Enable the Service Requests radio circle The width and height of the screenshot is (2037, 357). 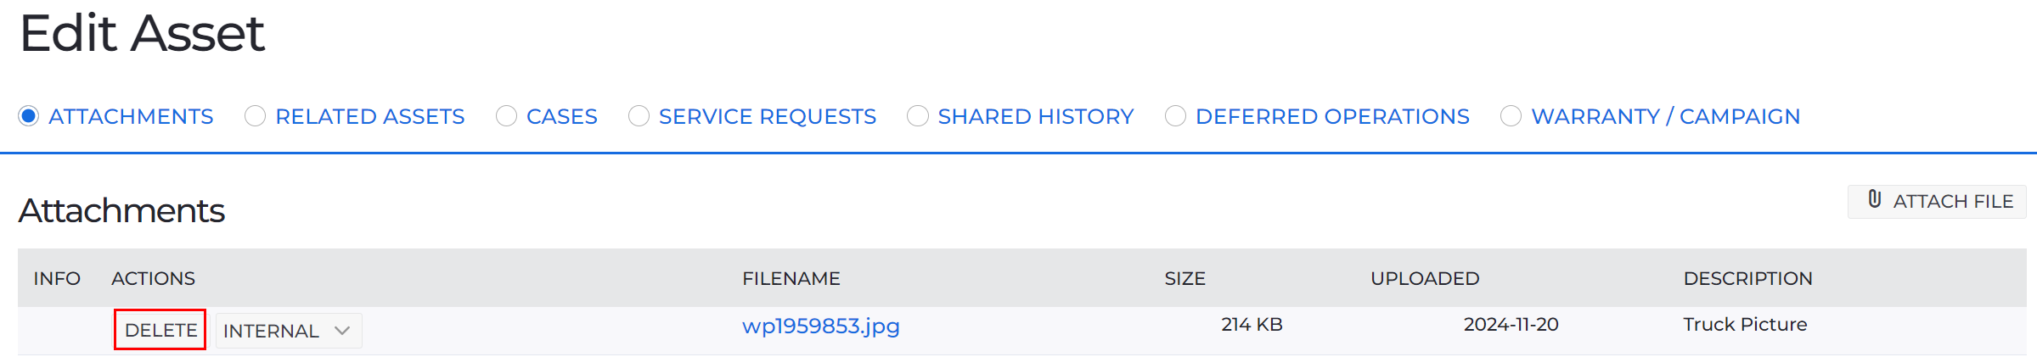pos(639,116)
